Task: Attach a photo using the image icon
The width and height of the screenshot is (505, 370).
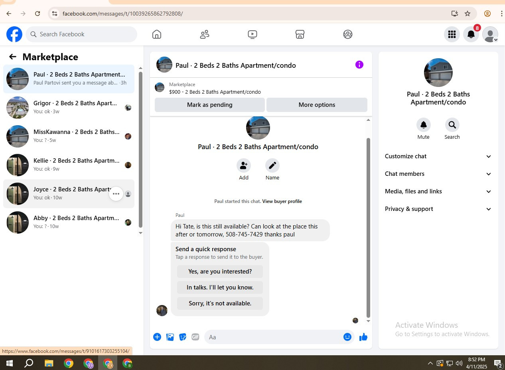Action: coord(170,337)
